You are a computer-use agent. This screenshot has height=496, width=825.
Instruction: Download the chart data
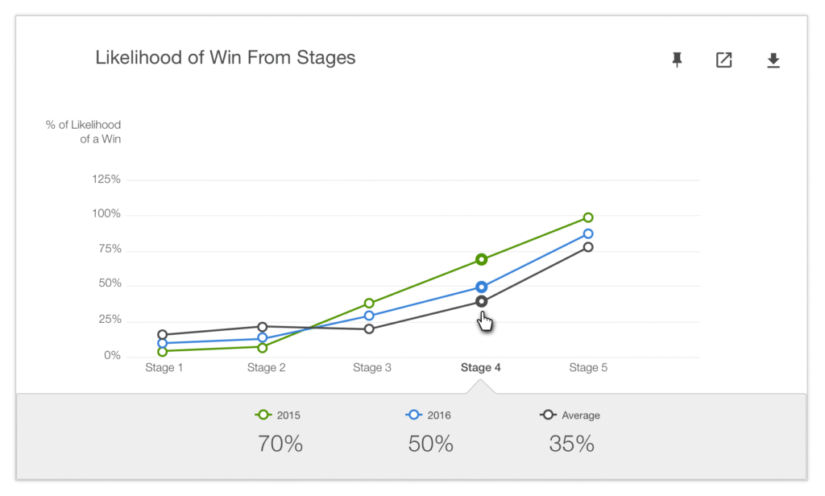click(773, 60)
